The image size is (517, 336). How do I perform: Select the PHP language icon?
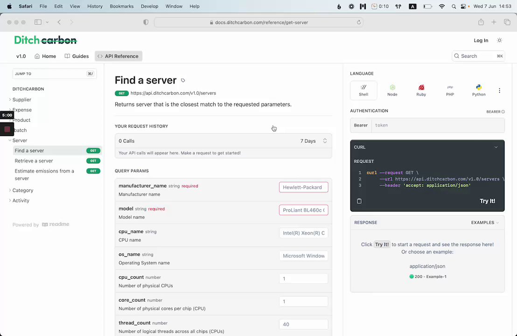coord(450,90)
